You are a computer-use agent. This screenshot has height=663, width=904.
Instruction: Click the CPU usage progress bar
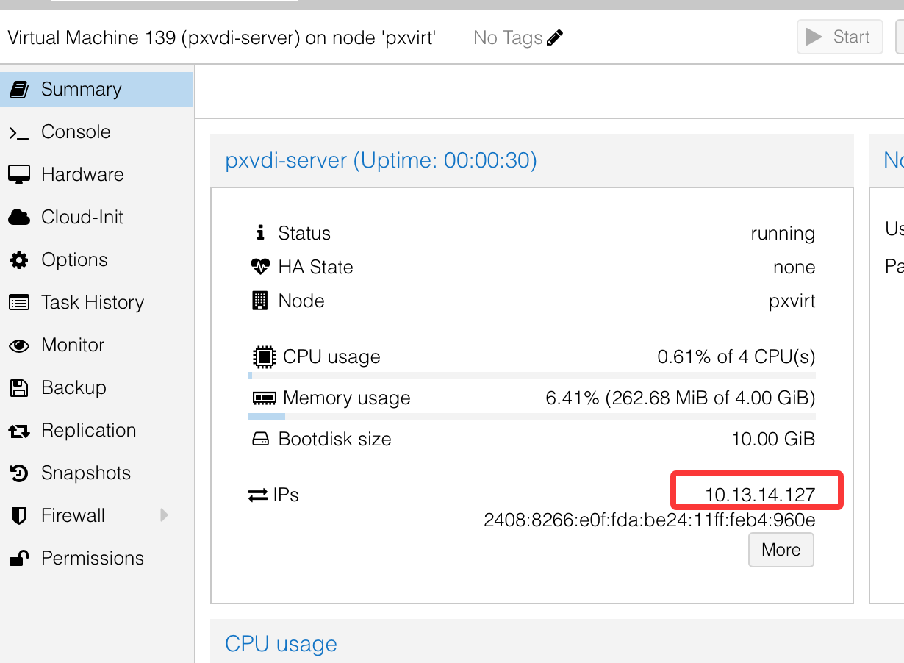[532, 376]
